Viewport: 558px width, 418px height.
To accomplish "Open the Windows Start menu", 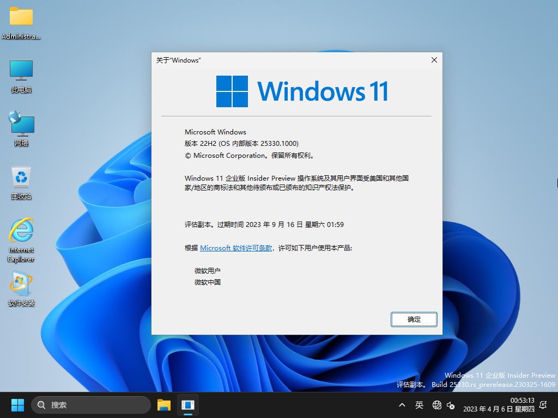I will [x=17, y=405].
